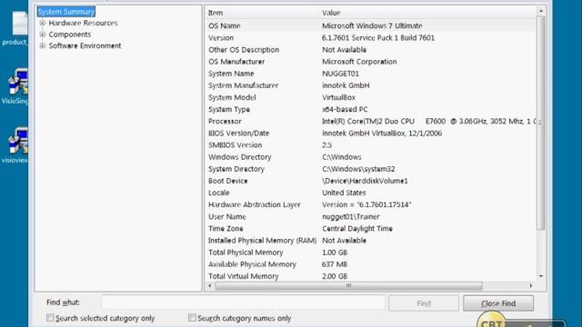Select the SMBIOS Version row
The height and width of the screenshot is (327, 582).
pyautogui.click(x=370, y=145)
